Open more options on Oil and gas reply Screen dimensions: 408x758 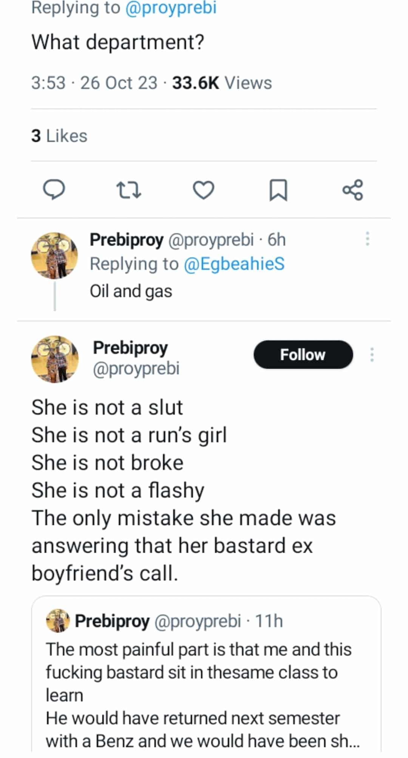click(367, 239)
